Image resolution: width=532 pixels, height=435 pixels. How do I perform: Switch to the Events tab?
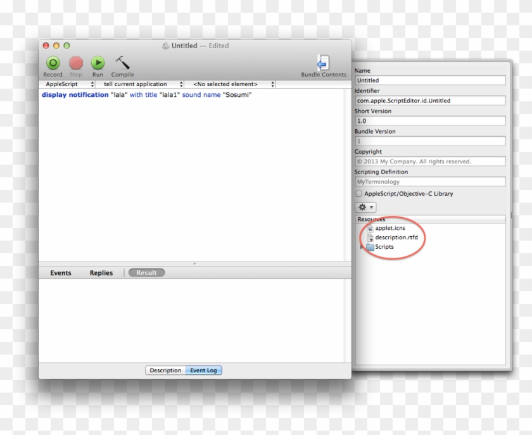coord(61,273)
